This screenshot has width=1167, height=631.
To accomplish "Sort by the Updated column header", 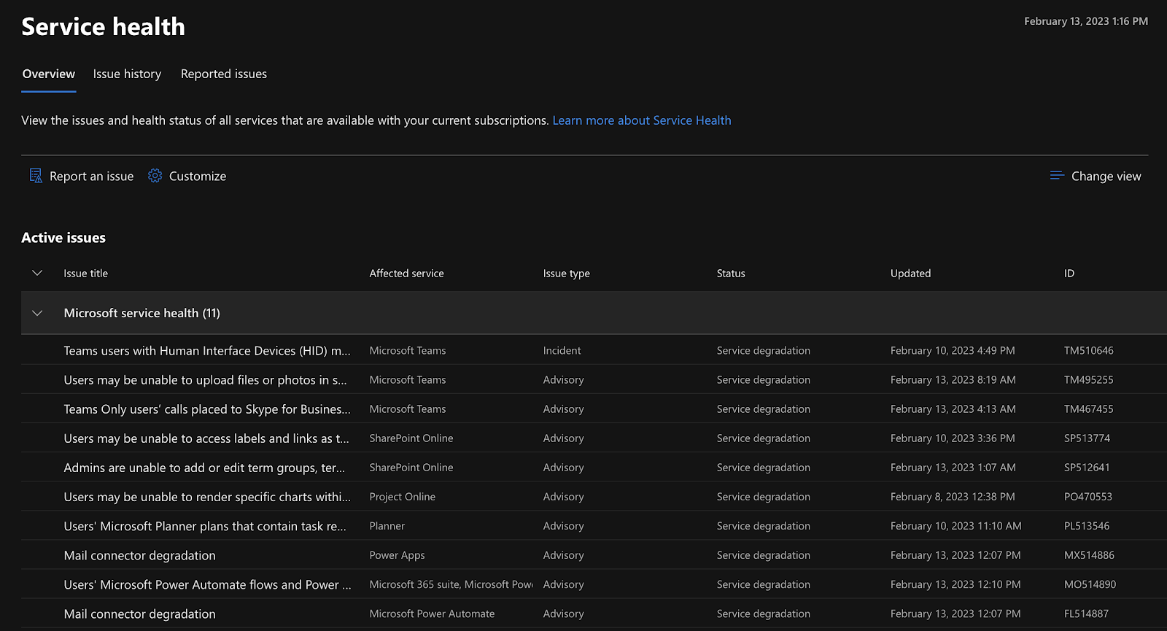I will click(910, 274).
